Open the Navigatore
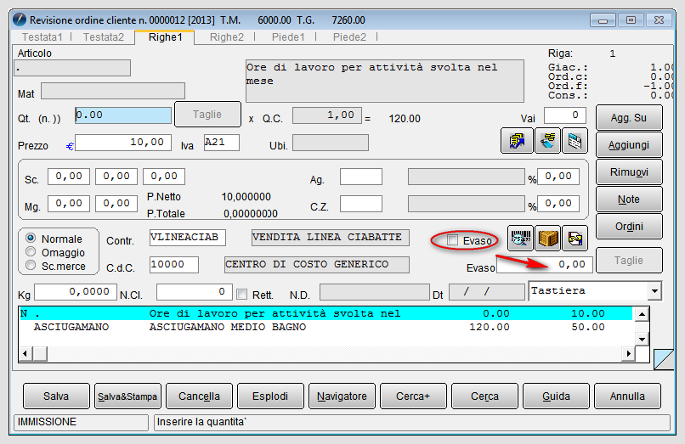Screen dimensions: 685x444 click(342, 396)
